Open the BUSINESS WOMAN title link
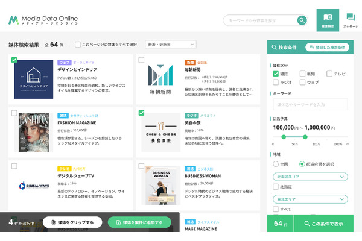 point(203,176)
